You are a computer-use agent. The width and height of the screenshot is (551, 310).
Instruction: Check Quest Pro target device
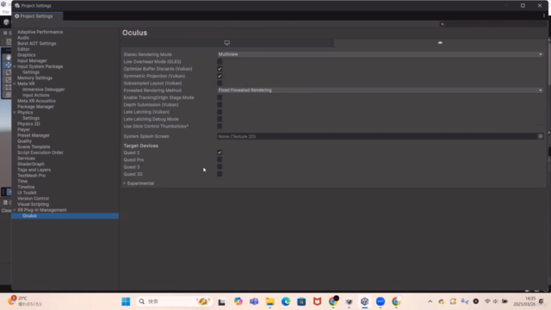pos(220,159)
